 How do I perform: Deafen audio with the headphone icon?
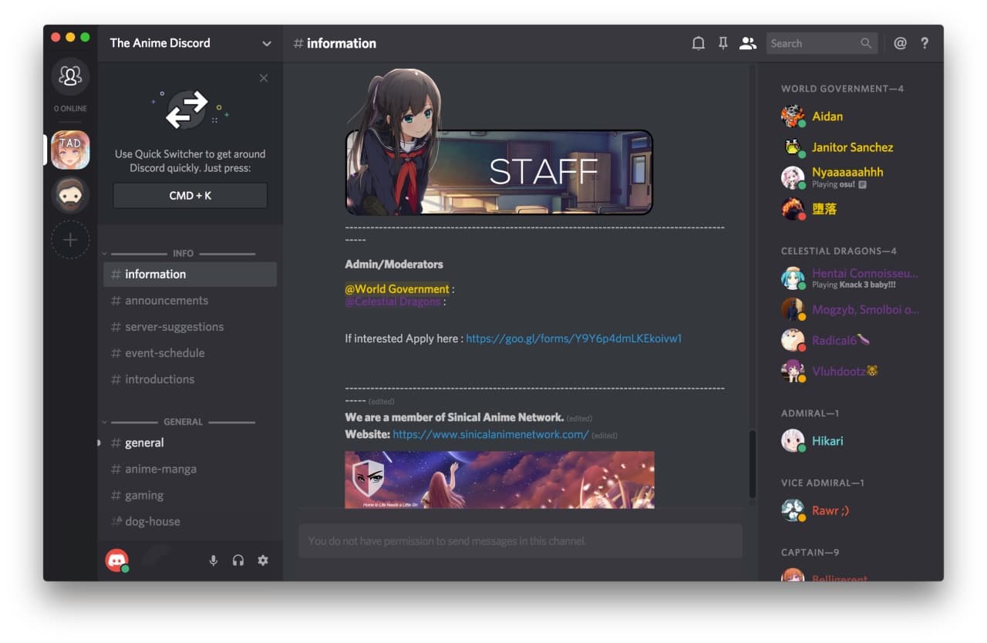tap(238, 561)
